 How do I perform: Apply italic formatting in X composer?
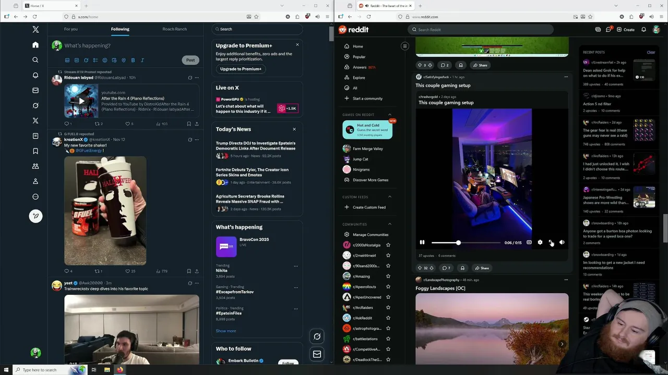coord(142,60)
